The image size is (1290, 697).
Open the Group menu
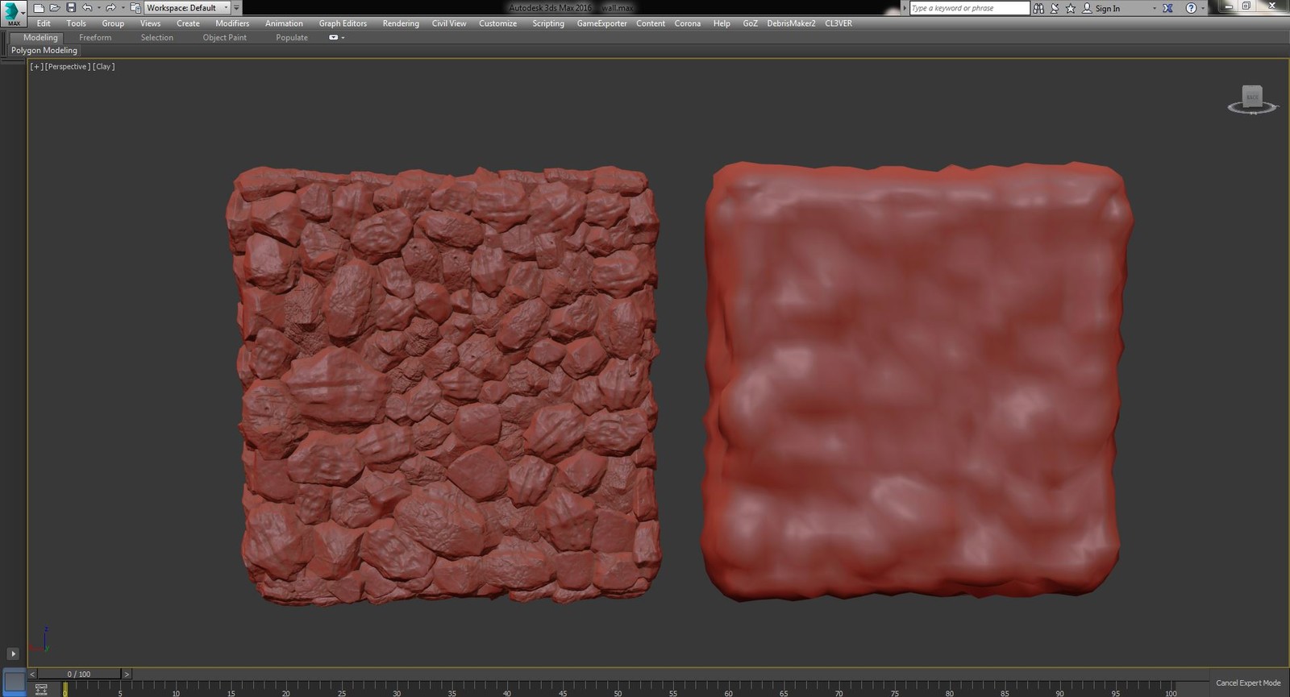(113, 23)
